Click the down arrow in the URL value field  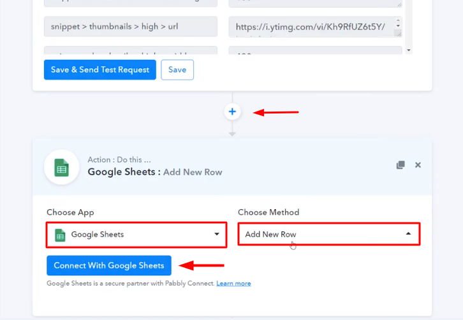[x=398, y=25]
